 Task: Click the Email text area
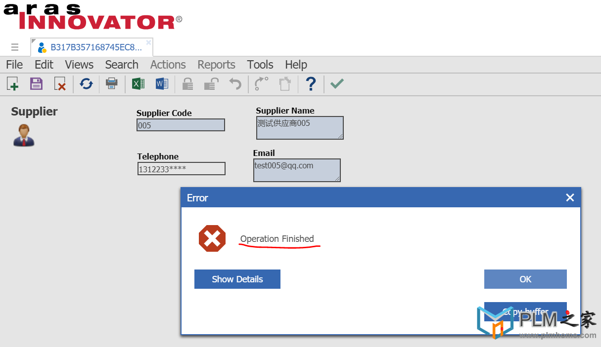click(297, 170)
